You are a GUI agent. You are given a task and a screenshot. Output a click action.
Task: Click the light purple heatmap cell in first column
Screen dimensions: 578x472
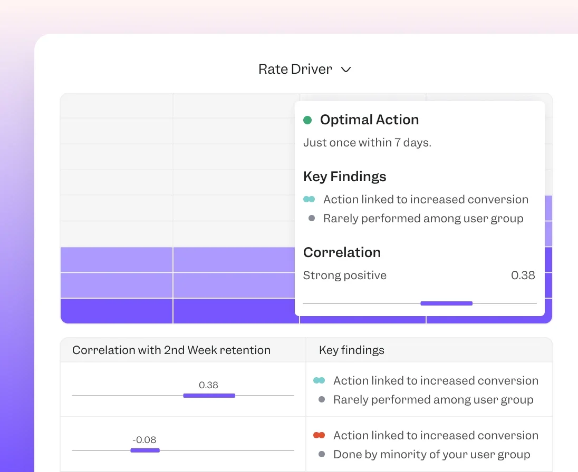[117, 260]
